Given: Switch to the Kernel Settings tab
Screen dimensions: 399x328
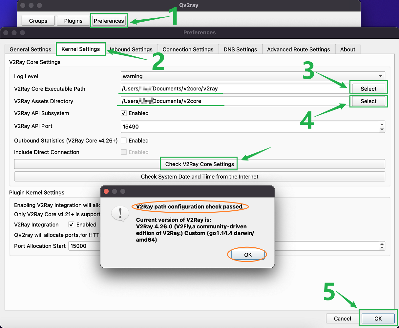Looking at the screenshot, I should coord(81,49).
